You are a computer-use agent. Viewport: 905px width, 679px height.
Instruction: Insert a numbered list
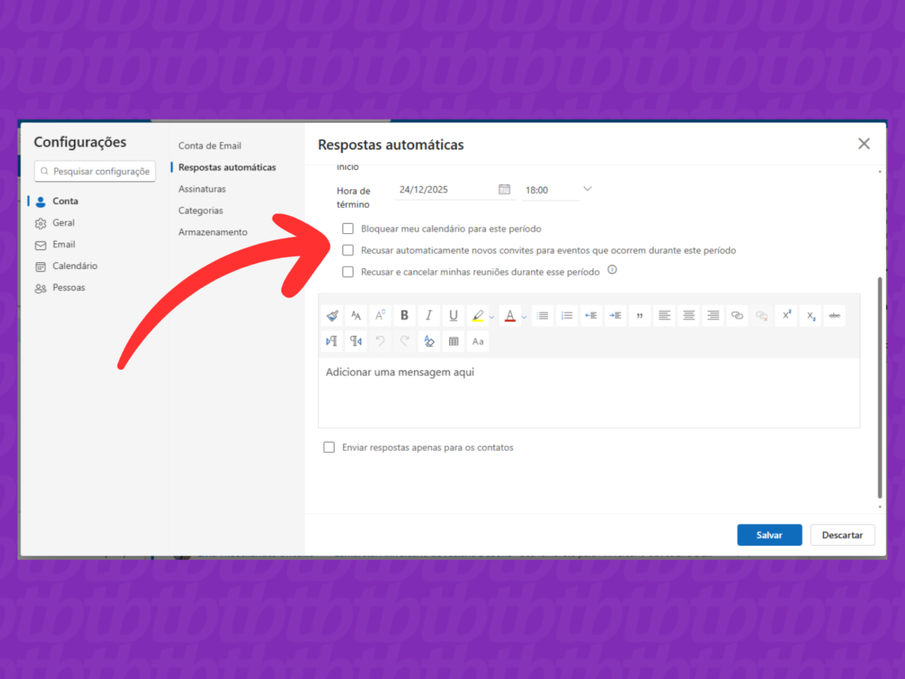566,315
